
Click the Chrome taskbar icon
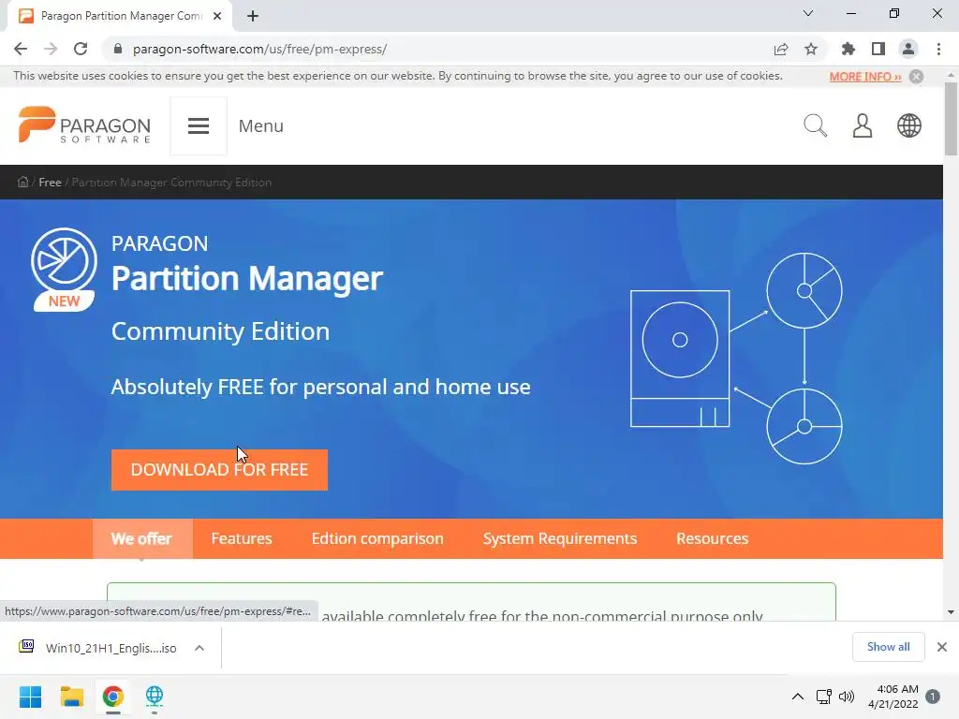pyautogui.click(x=113, y=697)
